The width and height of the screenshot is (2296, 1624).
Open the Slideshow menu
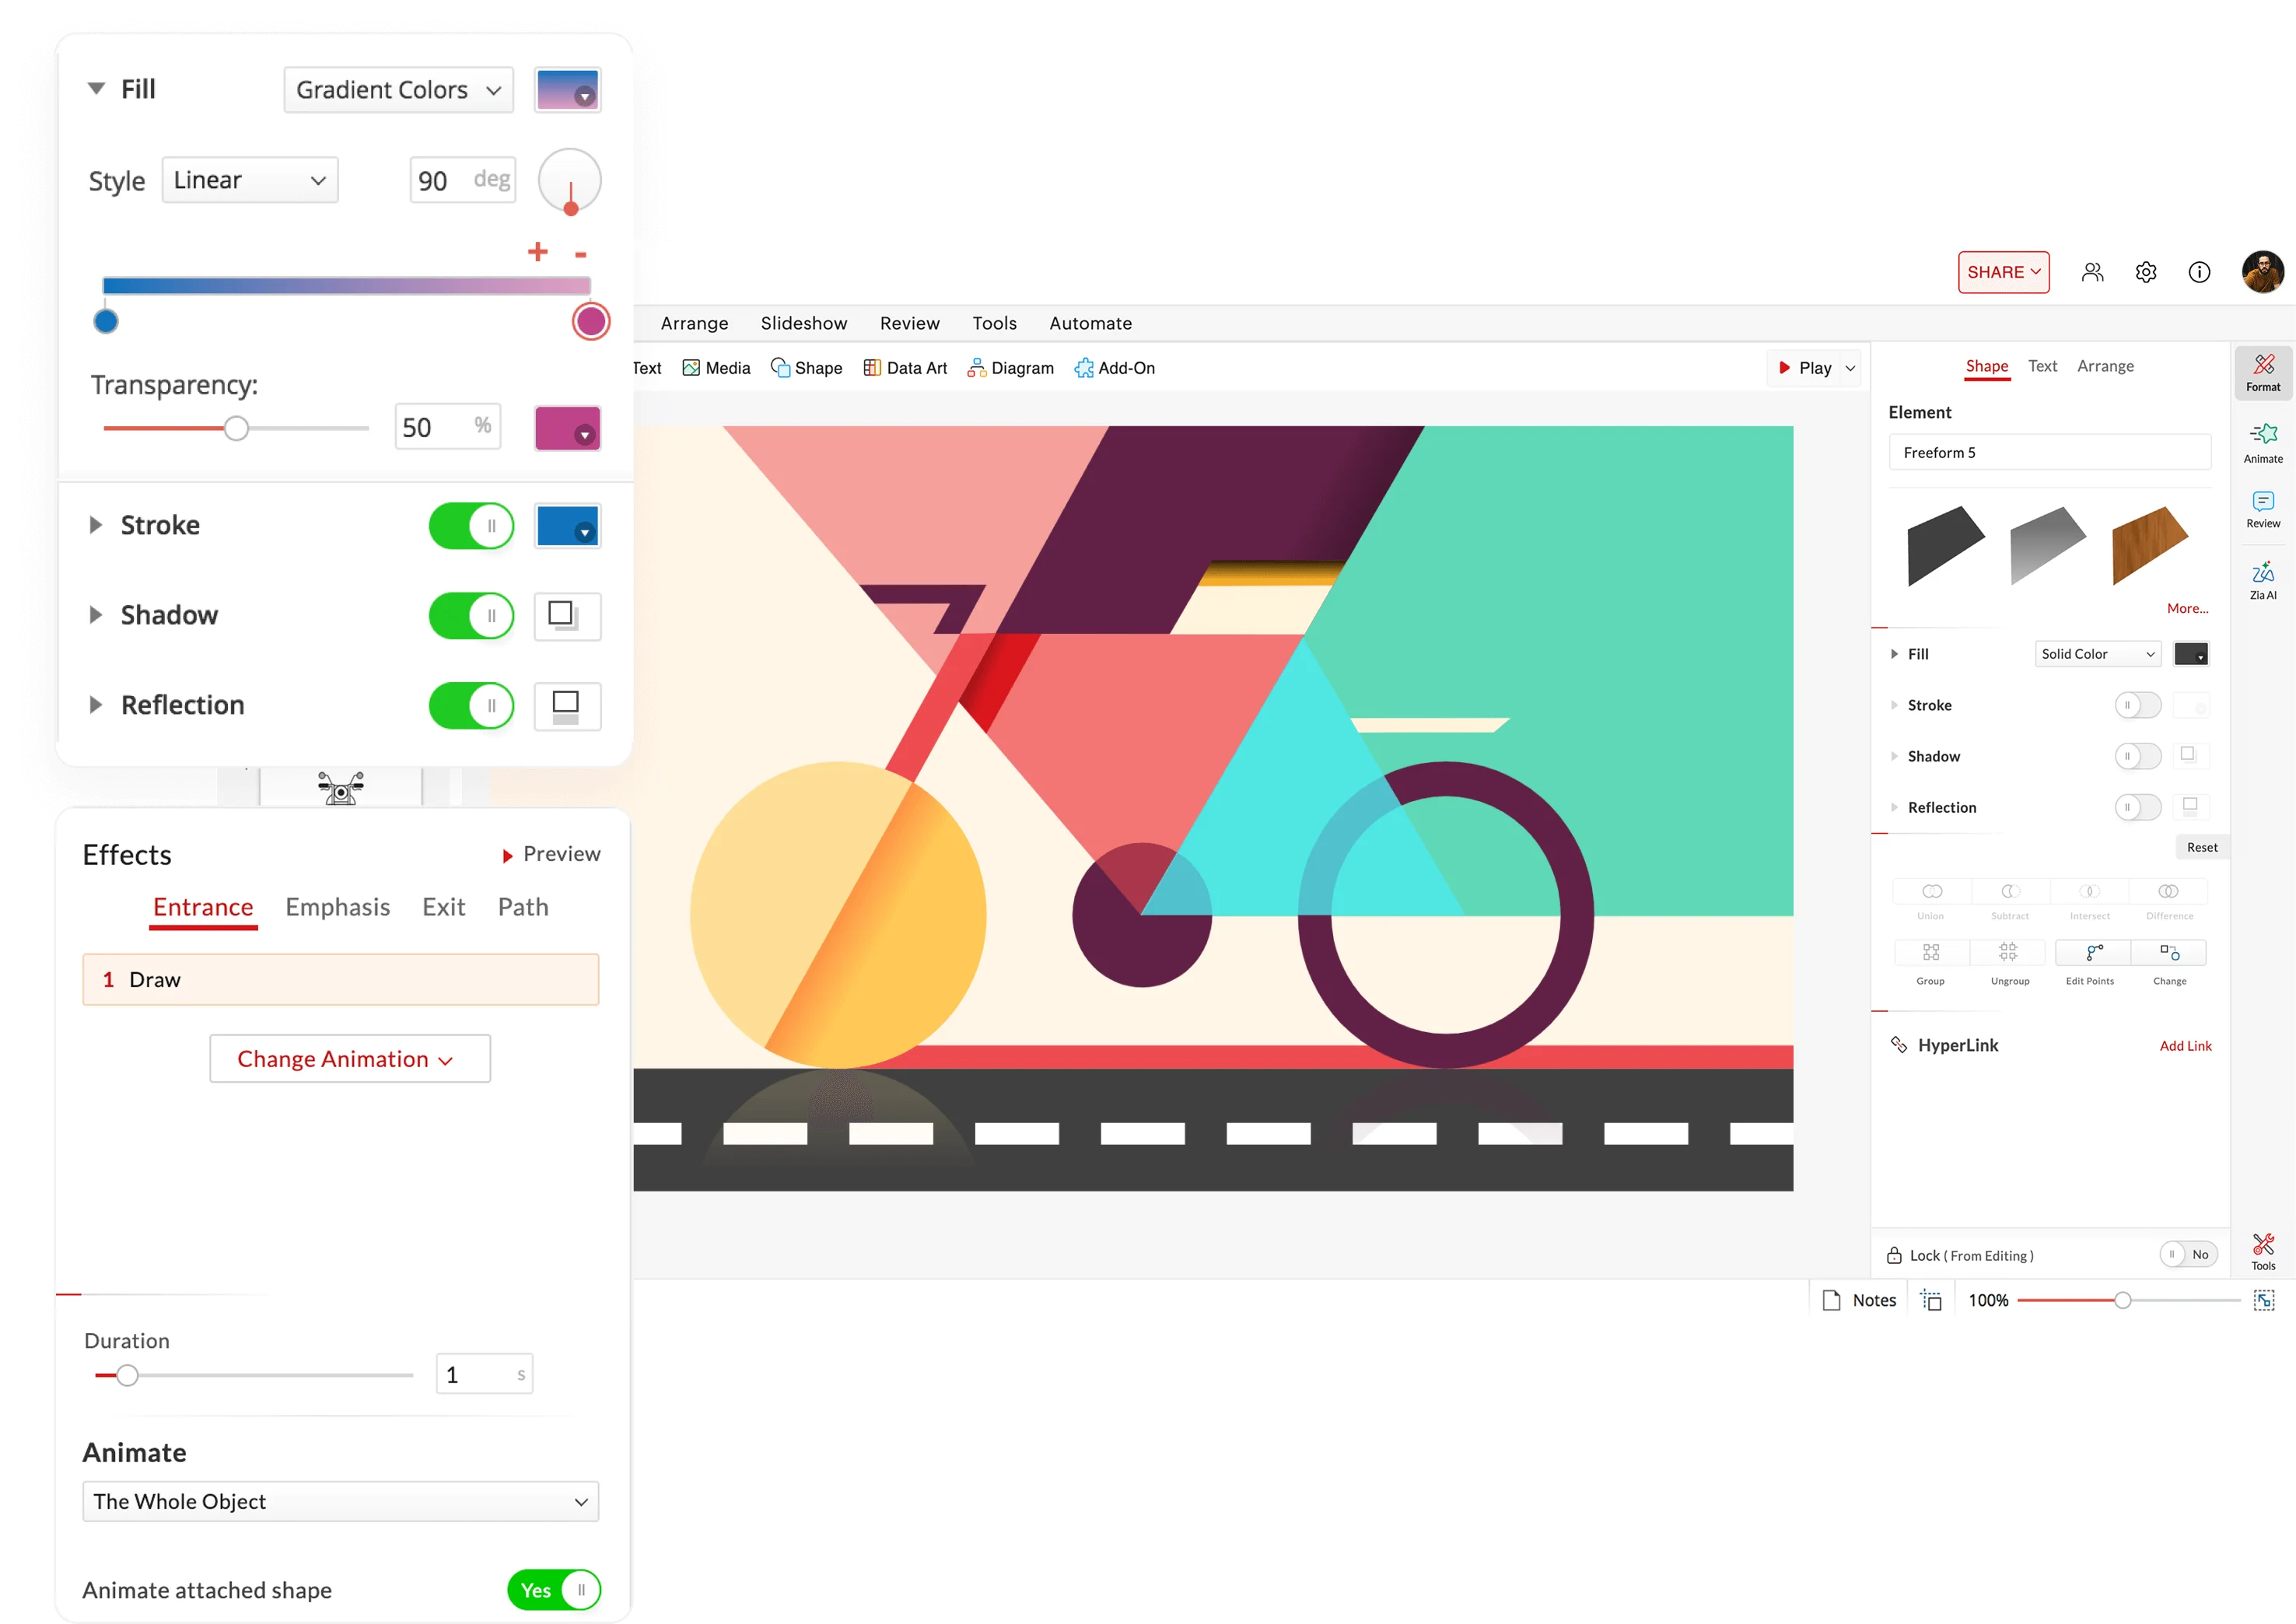pos(804,323)
